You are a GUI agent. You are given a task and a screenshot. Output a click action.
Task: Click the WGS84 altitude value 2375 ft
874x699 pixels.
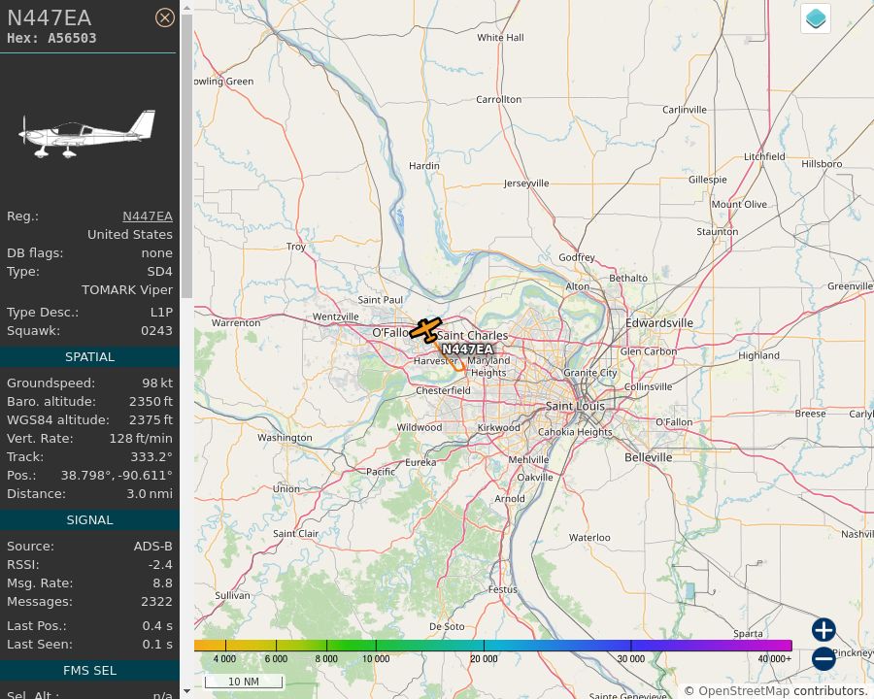[151, 419]
